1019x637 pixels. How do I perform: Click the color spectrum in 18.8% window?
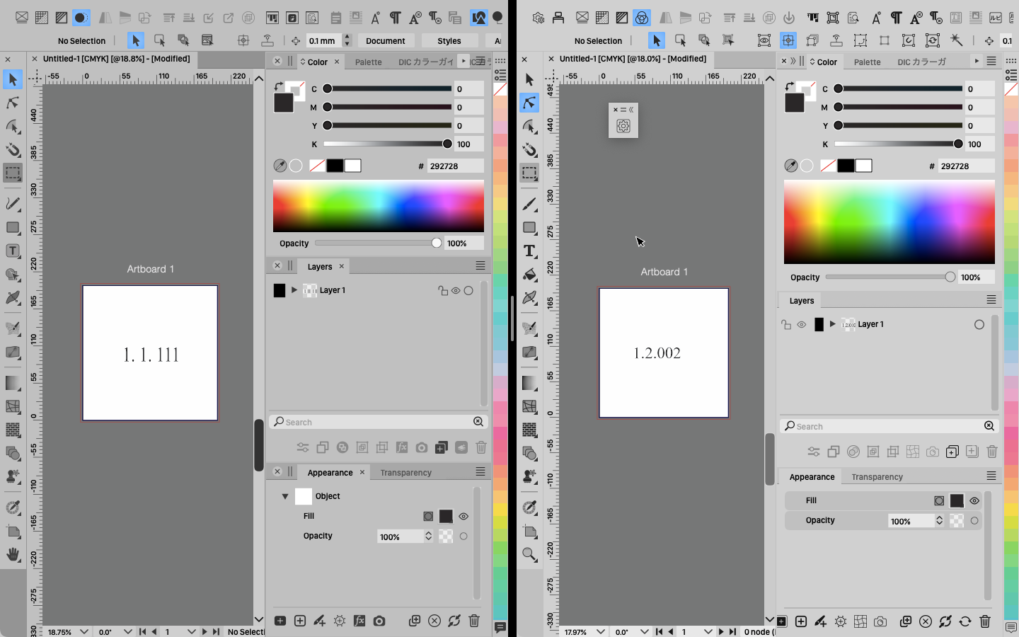tap(379, 205)
